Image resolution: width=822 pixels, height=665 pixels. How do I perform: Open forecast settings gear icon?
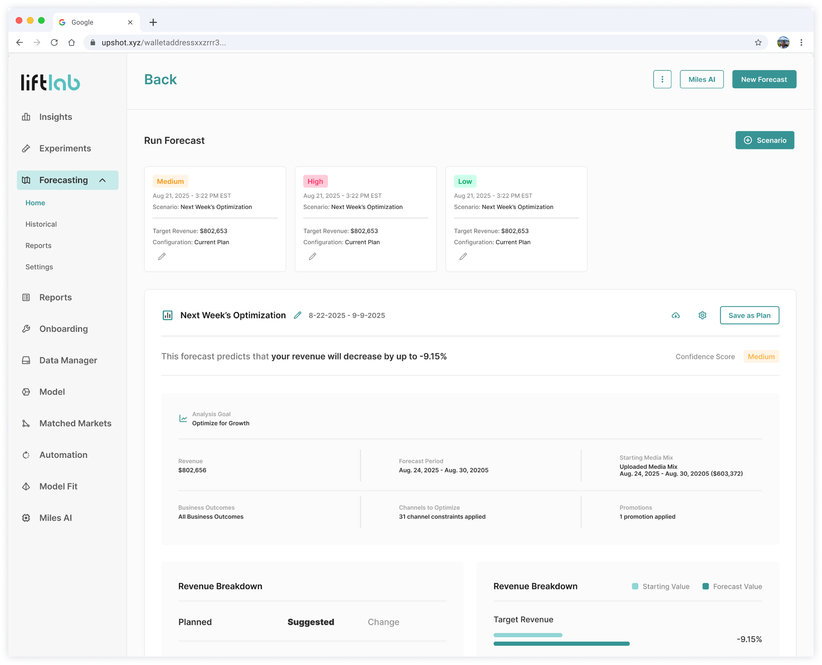(702, 315)
